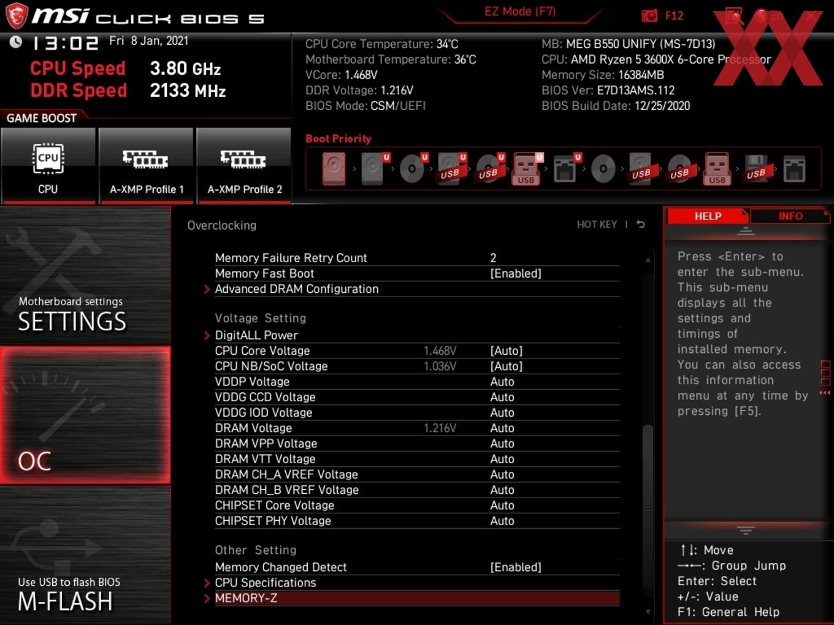Screen dimensions: 834x625
Task: Select the VDDG CCD Voltage Auto field
Action: coord(502,397)
